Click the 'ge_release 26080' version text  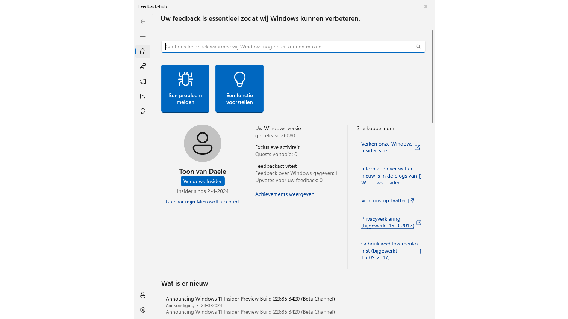[x=275, y=135]
